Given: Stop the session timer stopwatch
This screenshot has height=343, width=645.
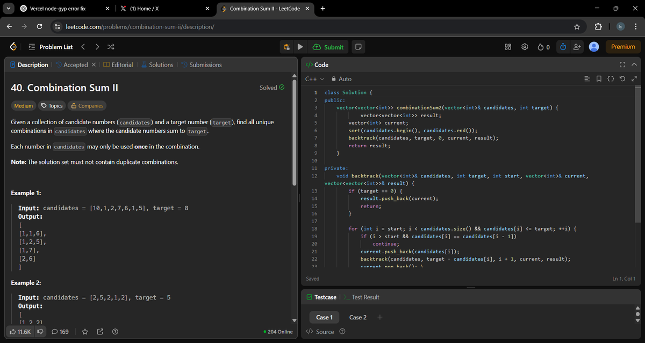Looking at the screenshot, I should pyautogui.click(x=562, y=47).
